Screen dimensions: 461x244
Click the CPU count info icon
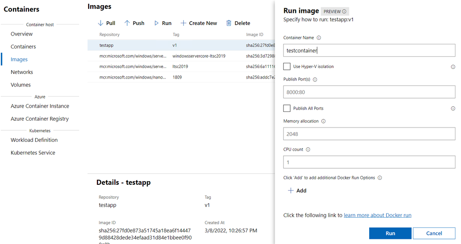click(308, 149)
